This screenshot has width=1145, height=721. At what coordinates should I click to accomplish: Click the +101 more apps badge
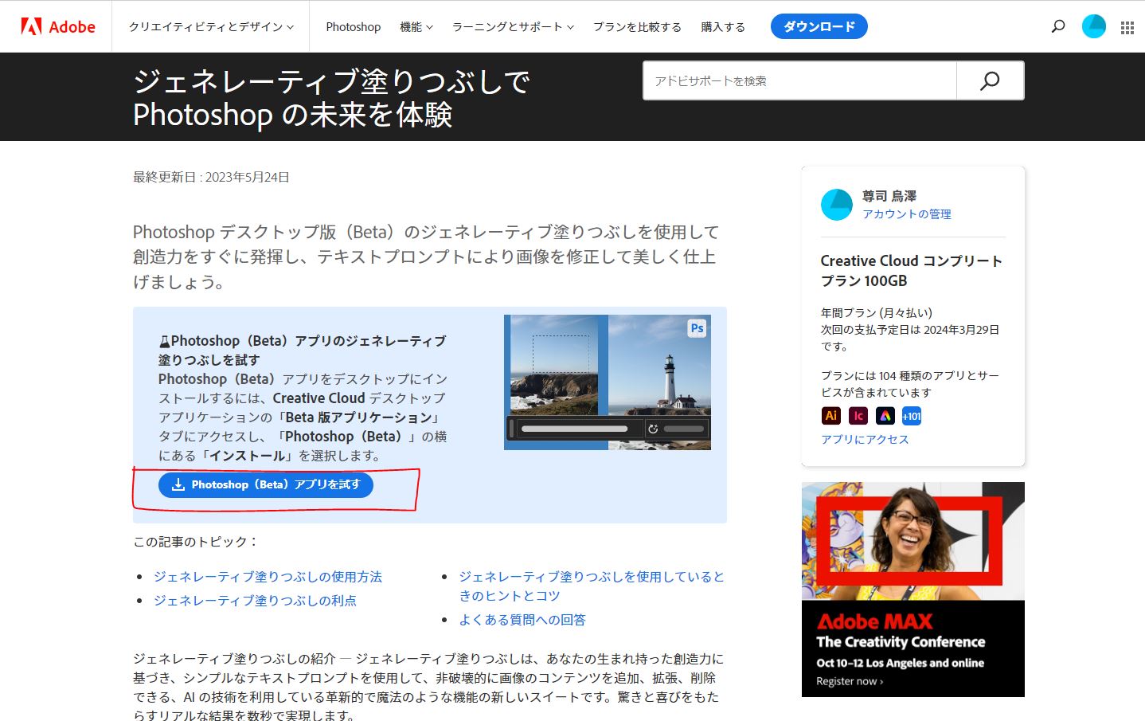912,416
